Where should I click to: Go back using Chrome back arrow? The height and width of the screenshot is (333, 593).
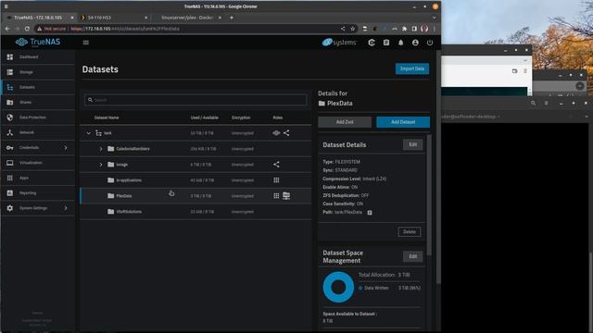click(x=7, y=29)
